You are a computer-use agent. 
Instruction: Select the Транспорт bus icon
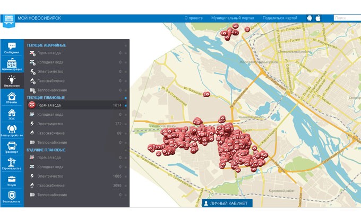click(x=12, y=147)
